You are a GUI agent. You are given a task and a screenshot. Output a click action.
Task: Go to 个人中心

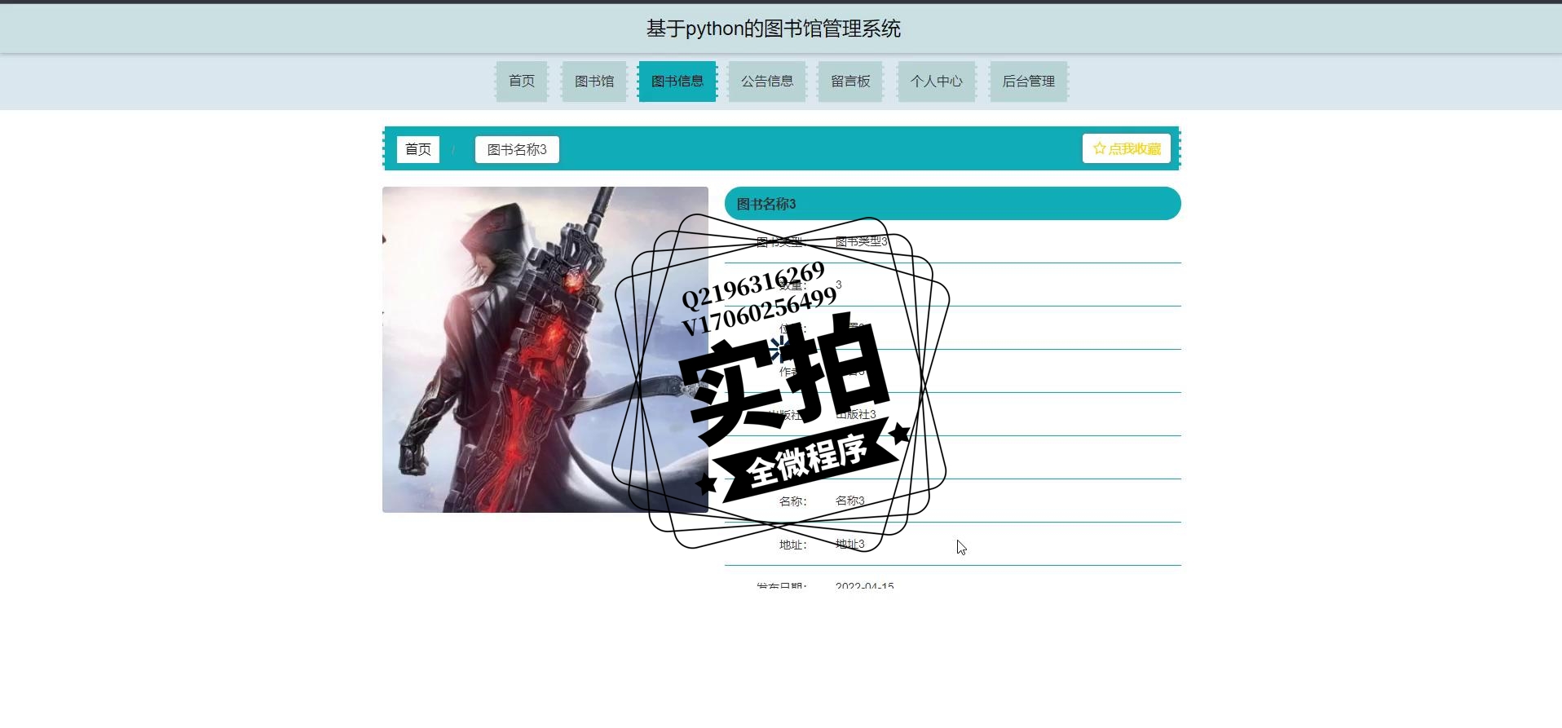point(937,82)
